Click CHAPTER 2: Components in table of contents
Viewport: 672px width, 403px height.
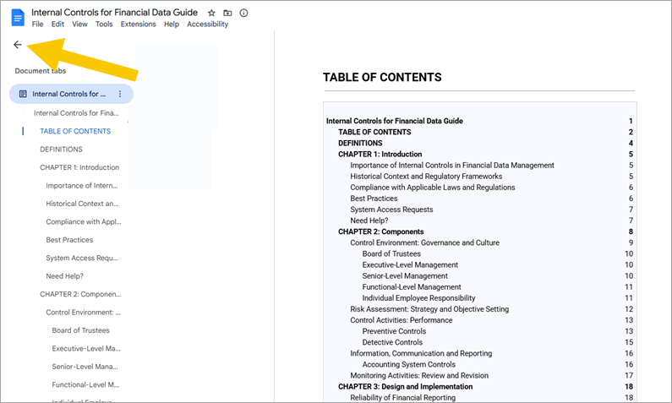coord(380,231)
